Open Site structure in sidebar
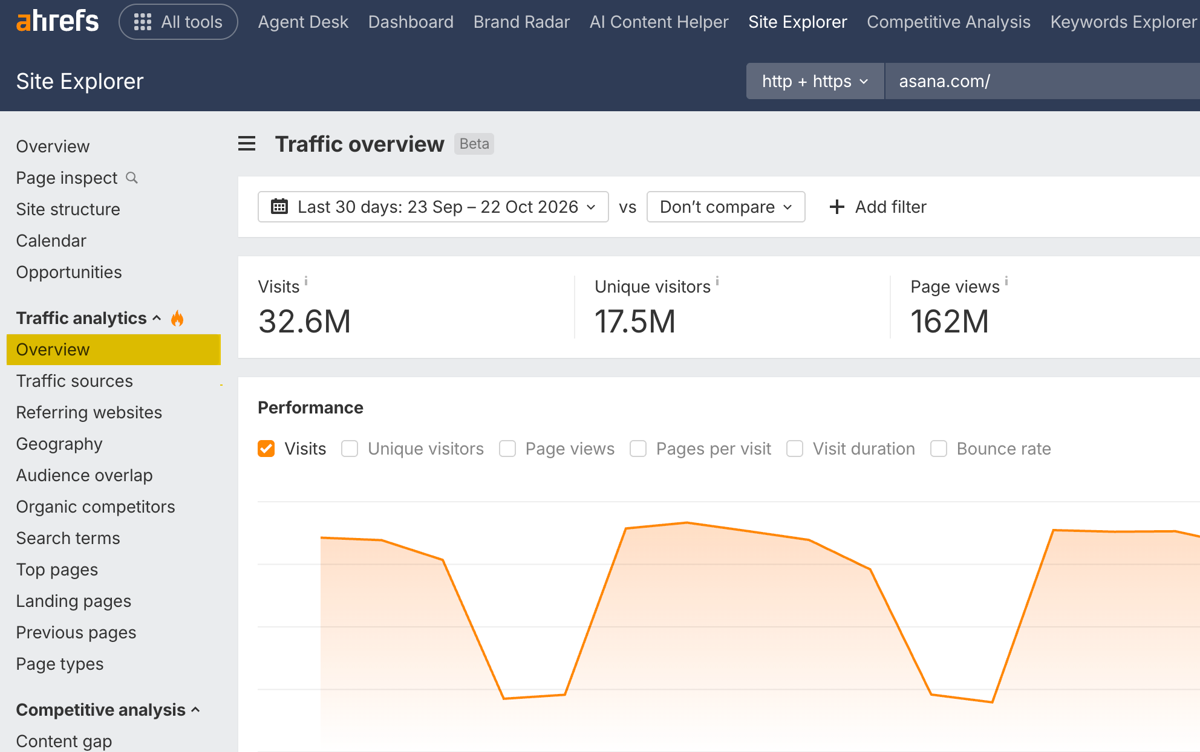The image size is (1200, 752). click(x=68, y=209)
